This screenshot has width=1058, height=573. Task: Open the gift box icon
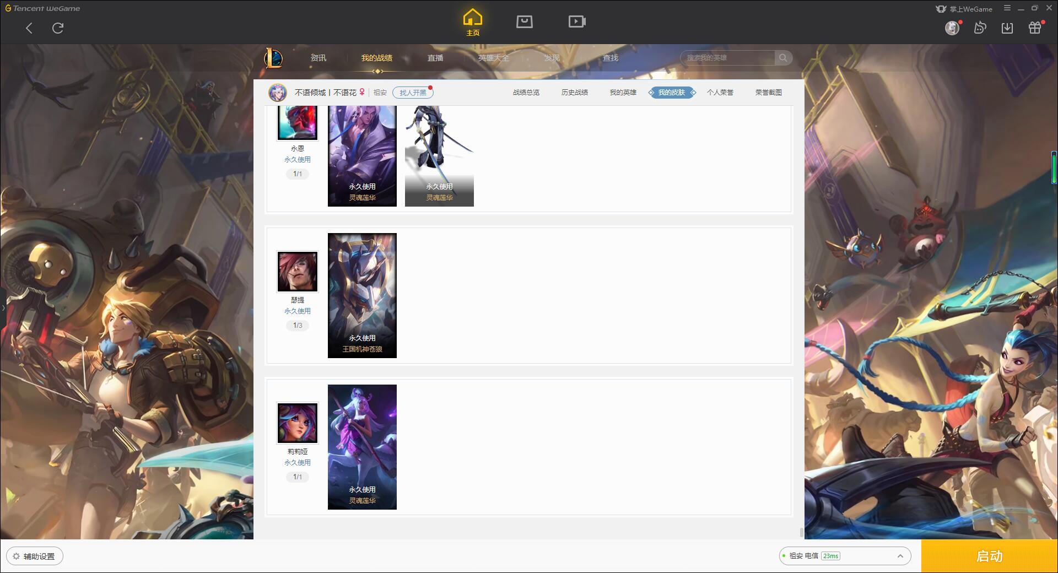1035,28
